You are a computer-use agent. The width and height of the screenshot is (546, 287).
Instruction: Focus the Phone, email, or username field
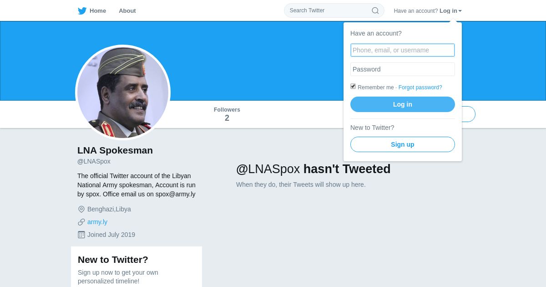click(403, 50)
